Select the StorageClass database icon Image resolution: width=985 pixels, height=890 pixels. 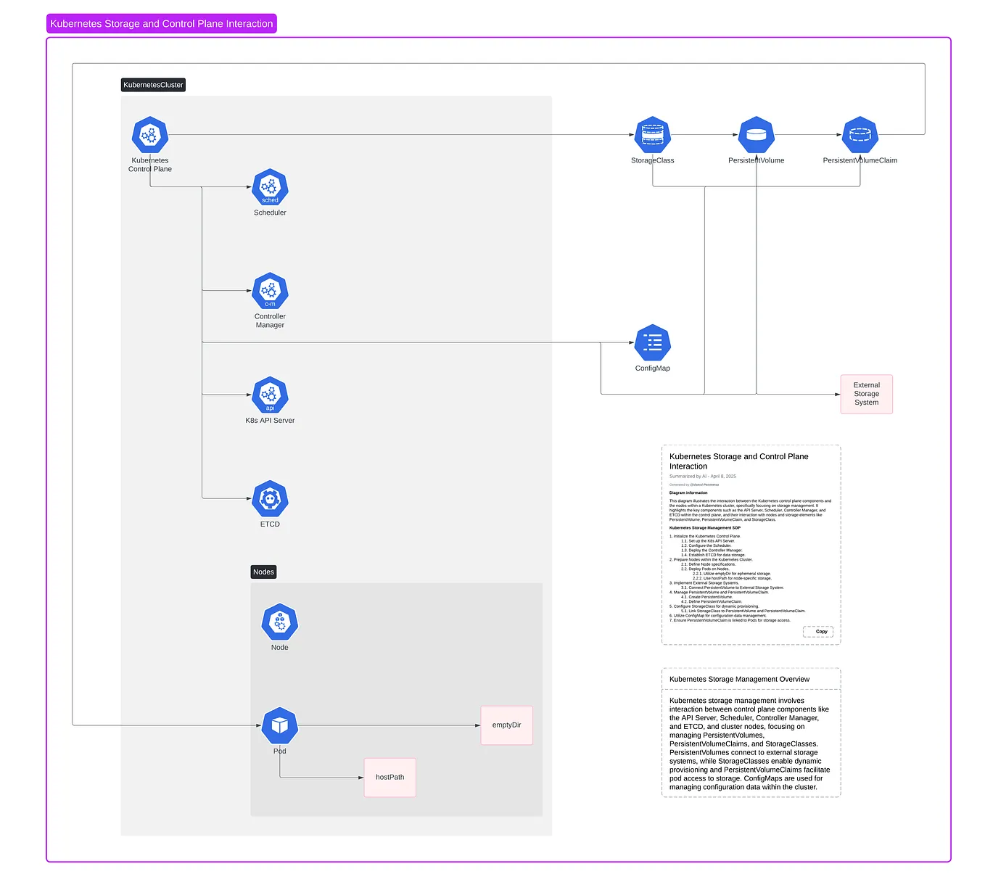click(x=651, y=134)
